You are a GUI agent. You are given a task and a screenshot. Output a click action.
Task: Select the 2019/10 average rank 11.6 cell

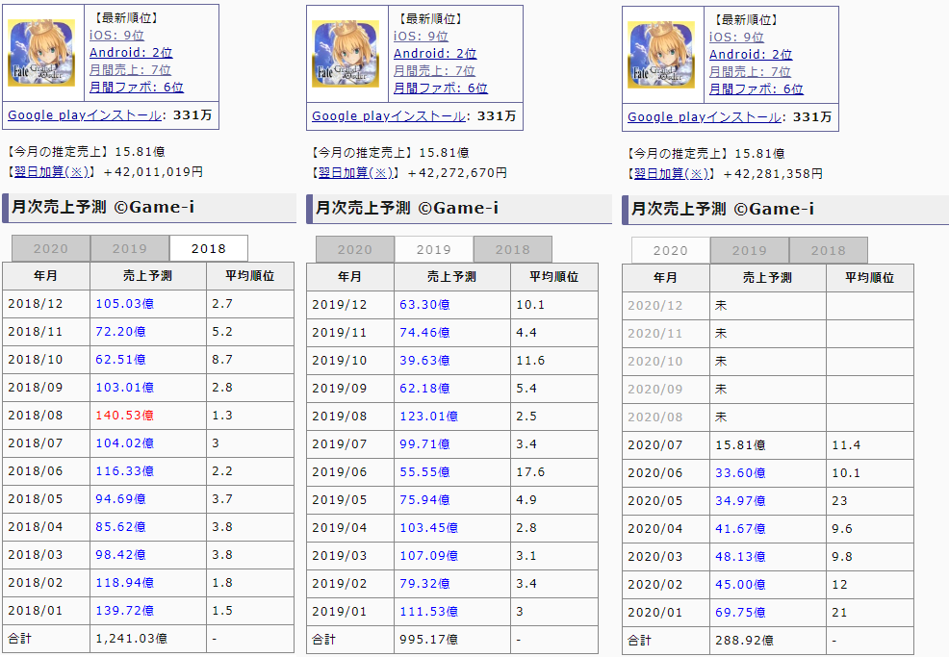click(554, 361)
